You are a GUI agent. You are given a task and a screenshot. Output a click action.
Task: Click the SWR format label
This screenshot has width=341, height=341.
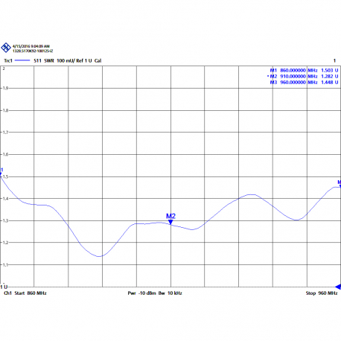pyautogui.click(x=49, y=60)
